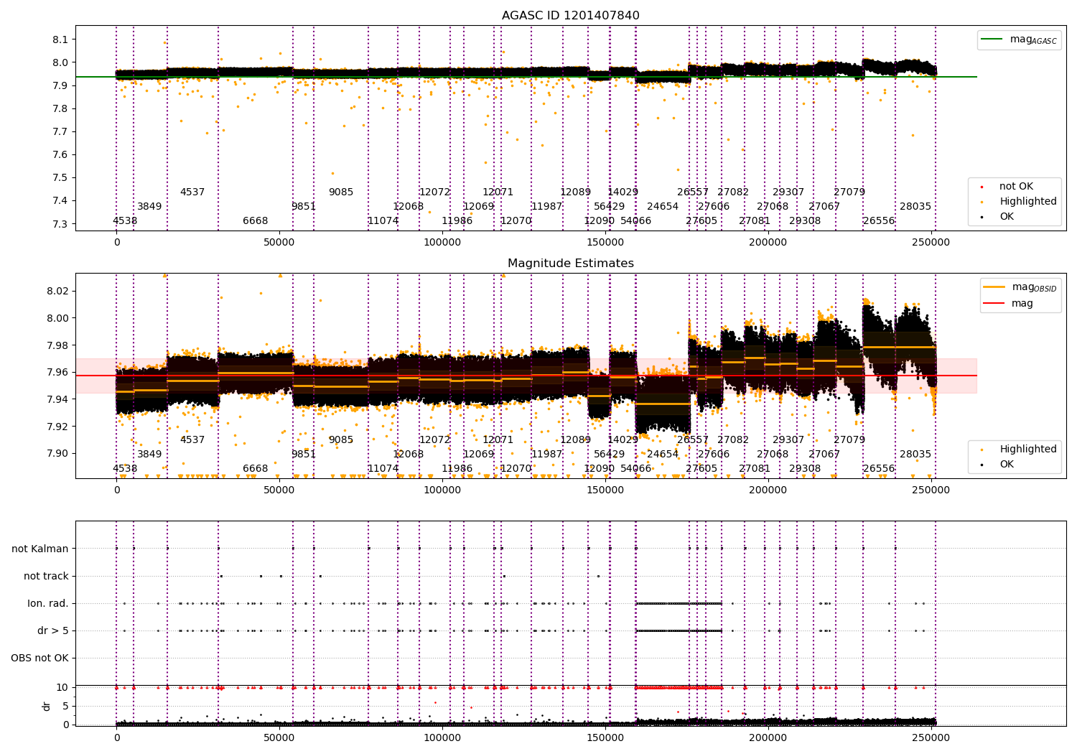Click OBSID label '24654' in top plot
The height and width of the screenshot is (754, 1077).
663,207
